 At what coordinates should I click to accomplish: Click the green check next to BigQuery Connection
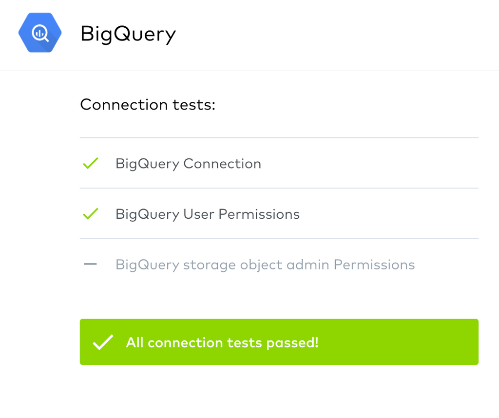91,163
